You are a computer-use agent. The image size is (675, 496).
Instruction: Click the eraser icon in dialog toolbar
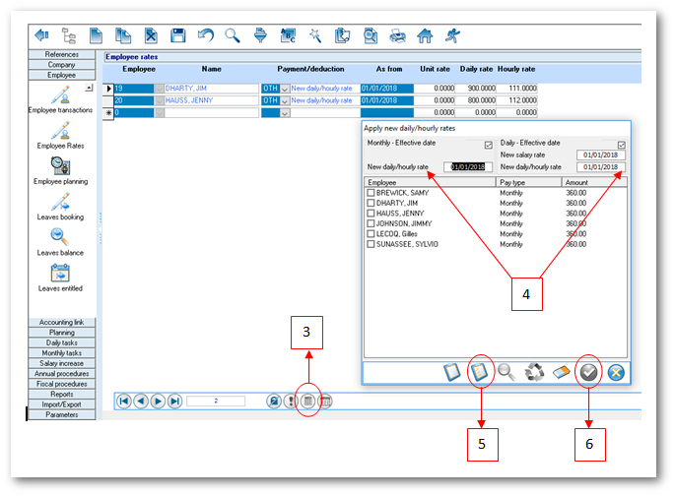click(561, 372)
